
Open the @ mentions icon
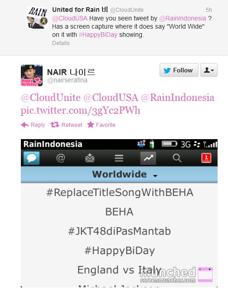click(x=61, y=158)
